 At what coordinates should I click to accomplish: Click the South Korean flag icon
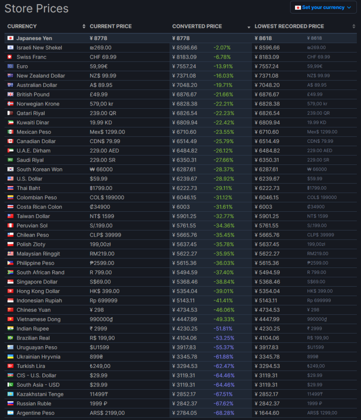point(11,169)
